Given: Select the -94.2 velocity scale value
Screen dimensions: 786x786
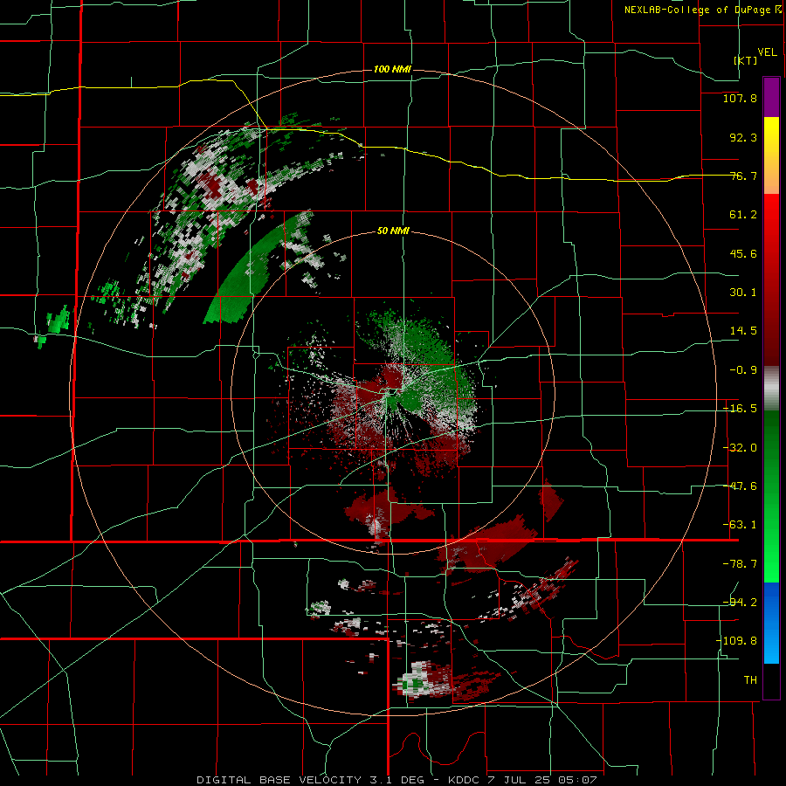Looking at the screenshot, I should (x=740, y=602).
